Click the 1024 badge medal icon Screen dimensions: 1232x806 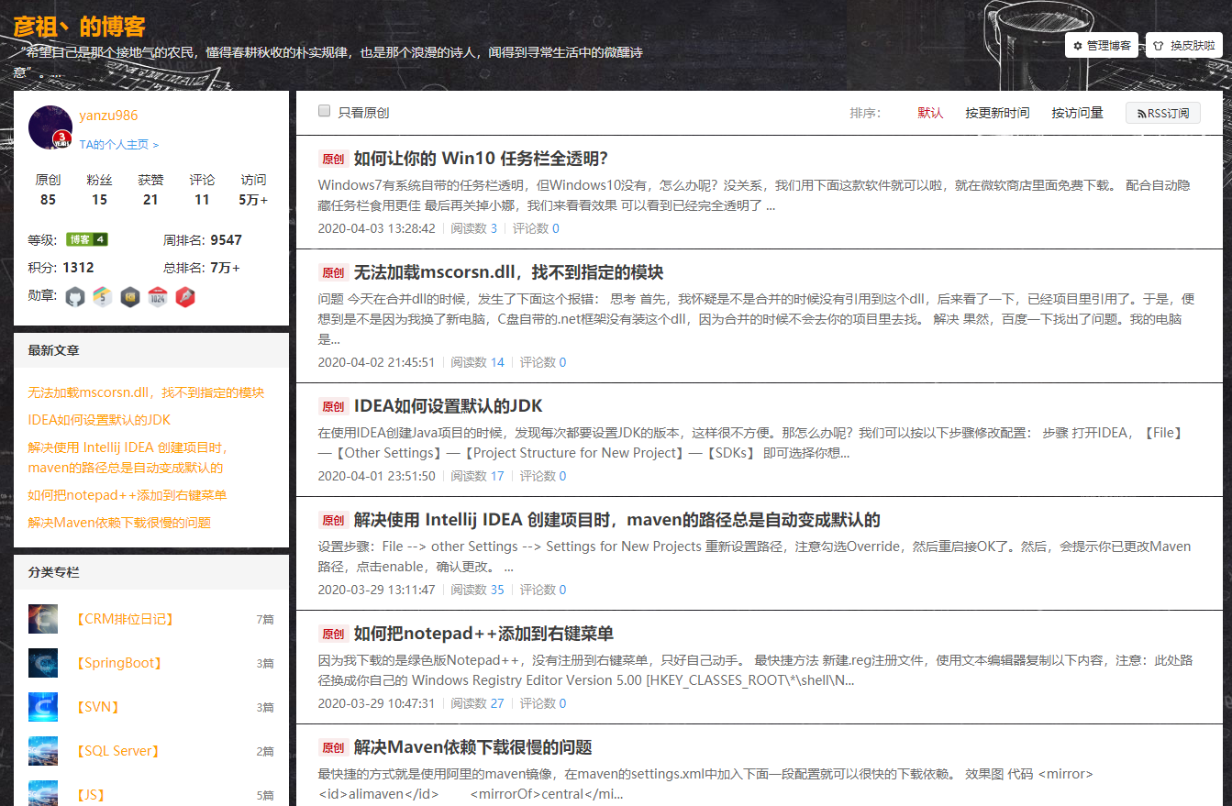point(158,296)
